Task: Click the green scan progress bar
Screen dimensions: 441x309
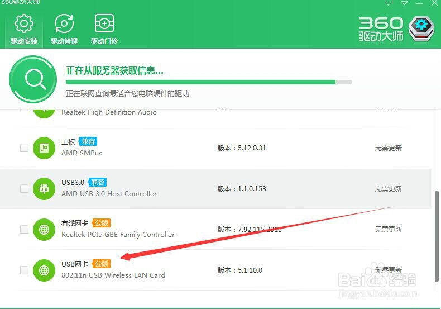Action: click(209, 82)
